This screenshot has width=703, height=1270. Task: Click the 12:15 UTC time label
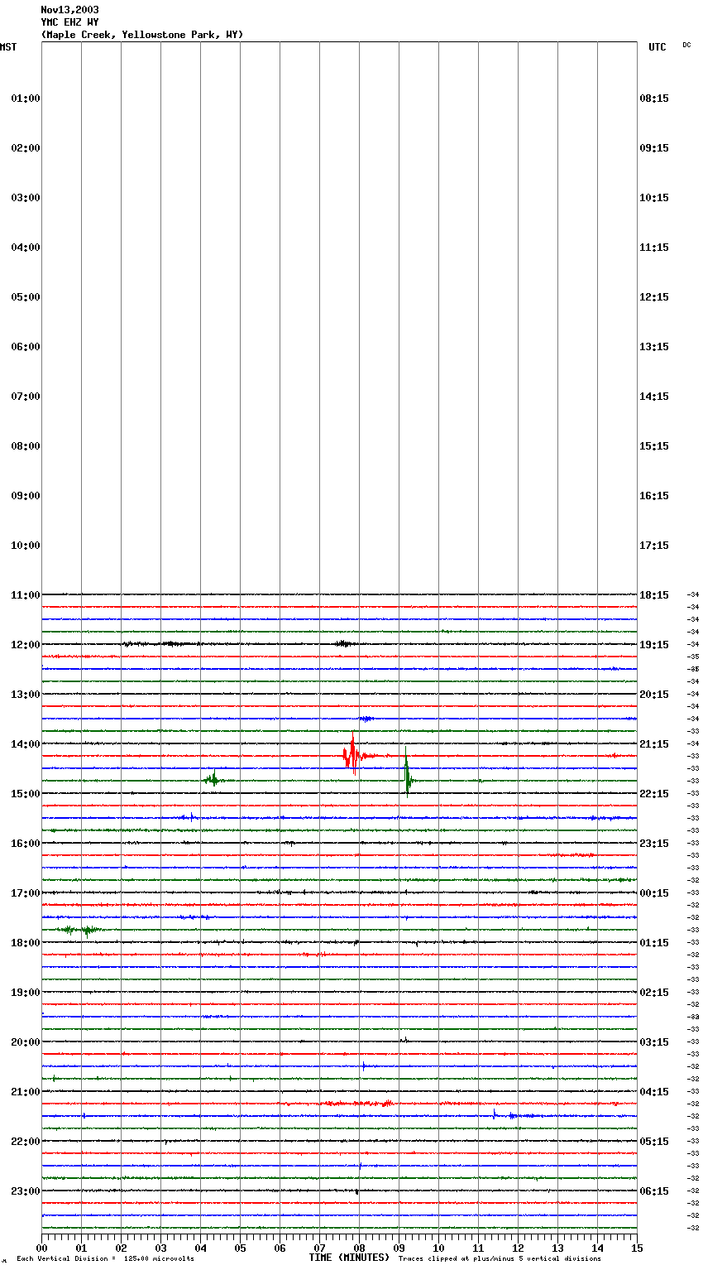click(654, 297)
